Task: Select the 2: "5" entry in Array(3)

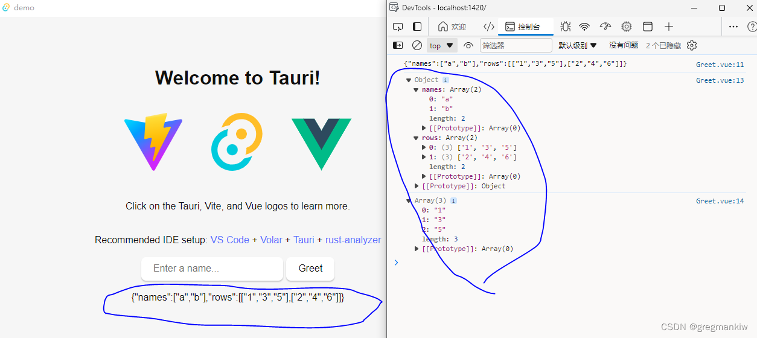Action: (x=433, y=229)
